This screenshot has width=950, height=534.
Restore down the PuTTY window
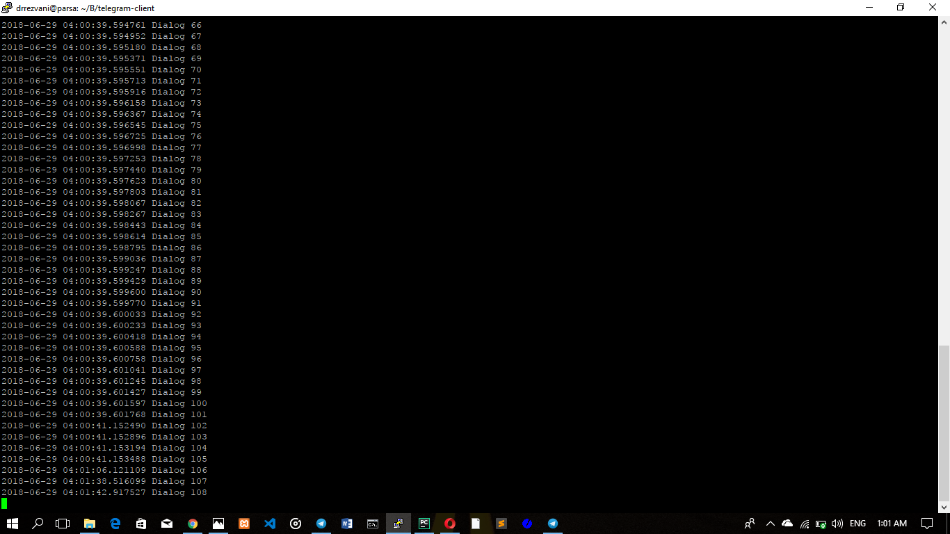point(901,8)
